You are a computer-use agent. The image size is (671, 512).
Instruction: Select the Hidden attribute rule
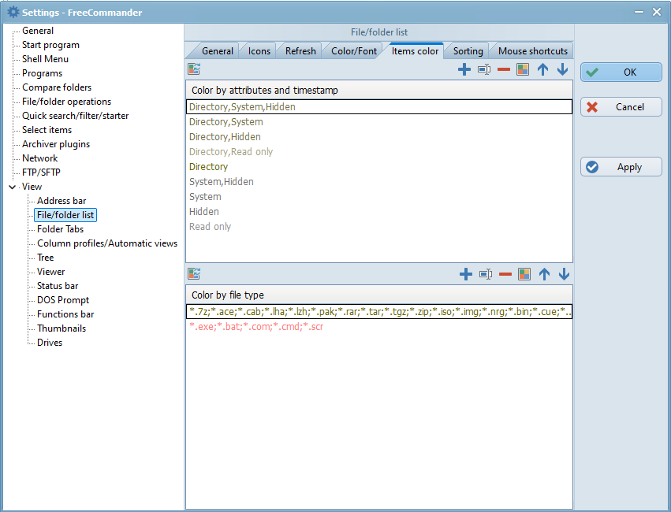click(379, 212)
